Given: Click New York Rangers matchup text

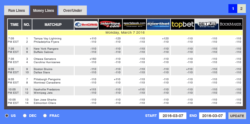Looking at the screenshot, I should click(46, 49).
